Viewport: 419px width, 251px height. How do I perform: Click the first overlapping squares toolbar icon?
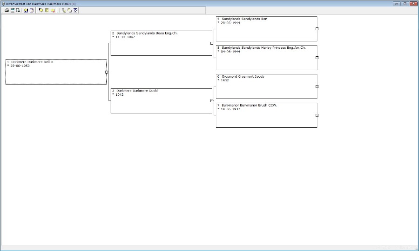tap(63, 10)
